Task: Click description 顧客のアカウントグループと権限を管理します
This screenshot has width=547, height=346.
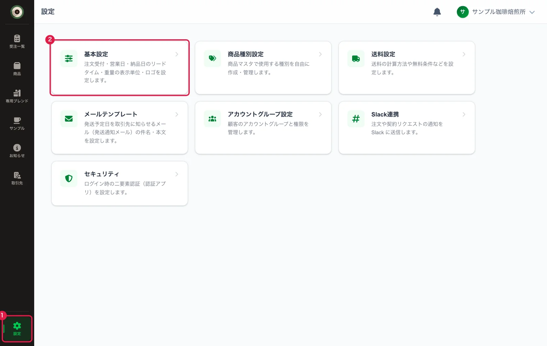Action: pos(268,128)
